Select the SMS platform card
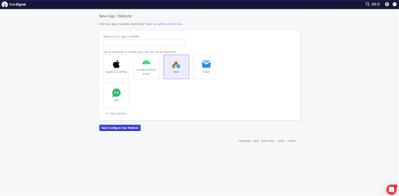 point(116,95)
